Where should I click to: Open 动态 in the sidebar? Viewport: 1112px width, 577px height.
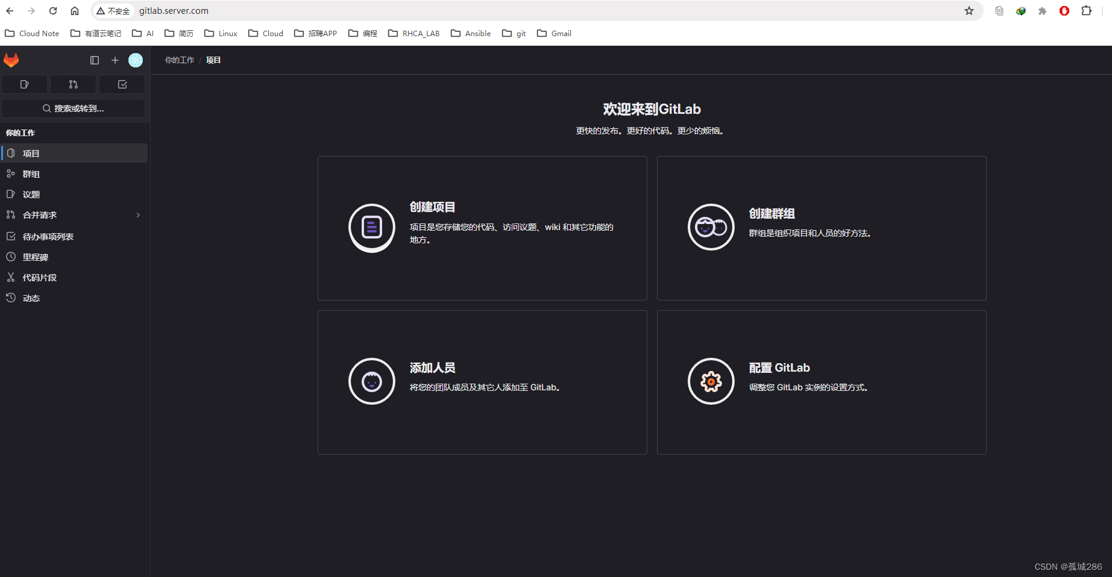(x=74, y=298)
